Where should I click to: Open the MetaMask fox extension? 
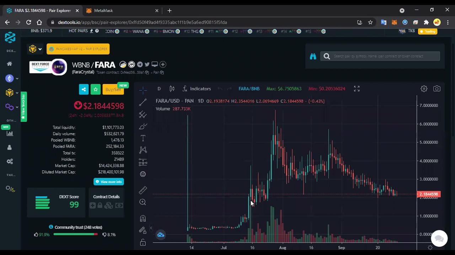[394, 22]
